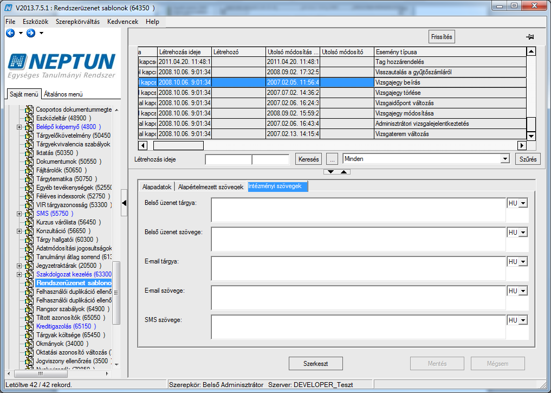Viewport: 551px width, 393px height.
Task: Open language dropdown for E-mail szövege
Action: (x=523, y=291)
